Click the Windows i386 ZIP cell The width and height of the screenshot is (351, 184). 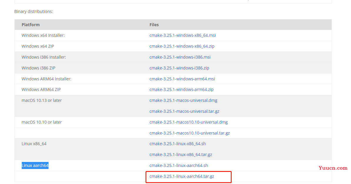[x=38, y=68]
